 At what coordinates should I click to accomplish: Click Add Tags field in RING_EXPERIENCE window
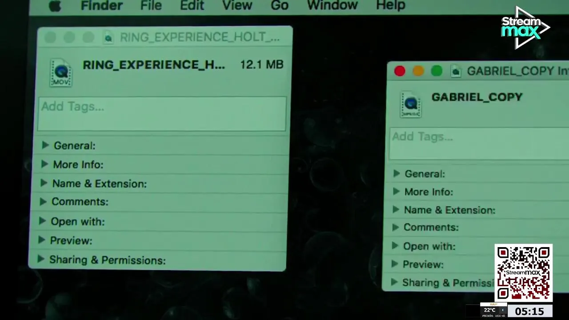click(x=162, y=114)
